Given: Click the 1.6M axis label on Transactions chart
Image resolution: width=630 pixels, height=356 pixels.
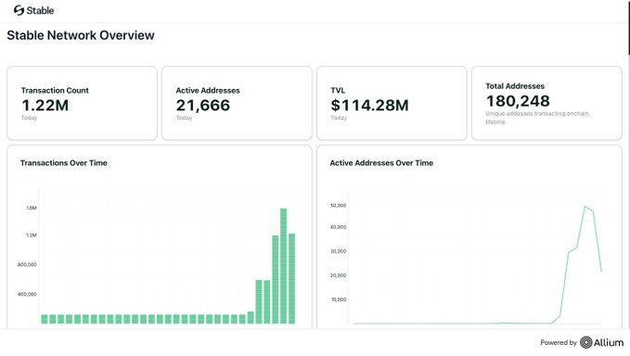Looking at the screenshot, I should (32, 208).
